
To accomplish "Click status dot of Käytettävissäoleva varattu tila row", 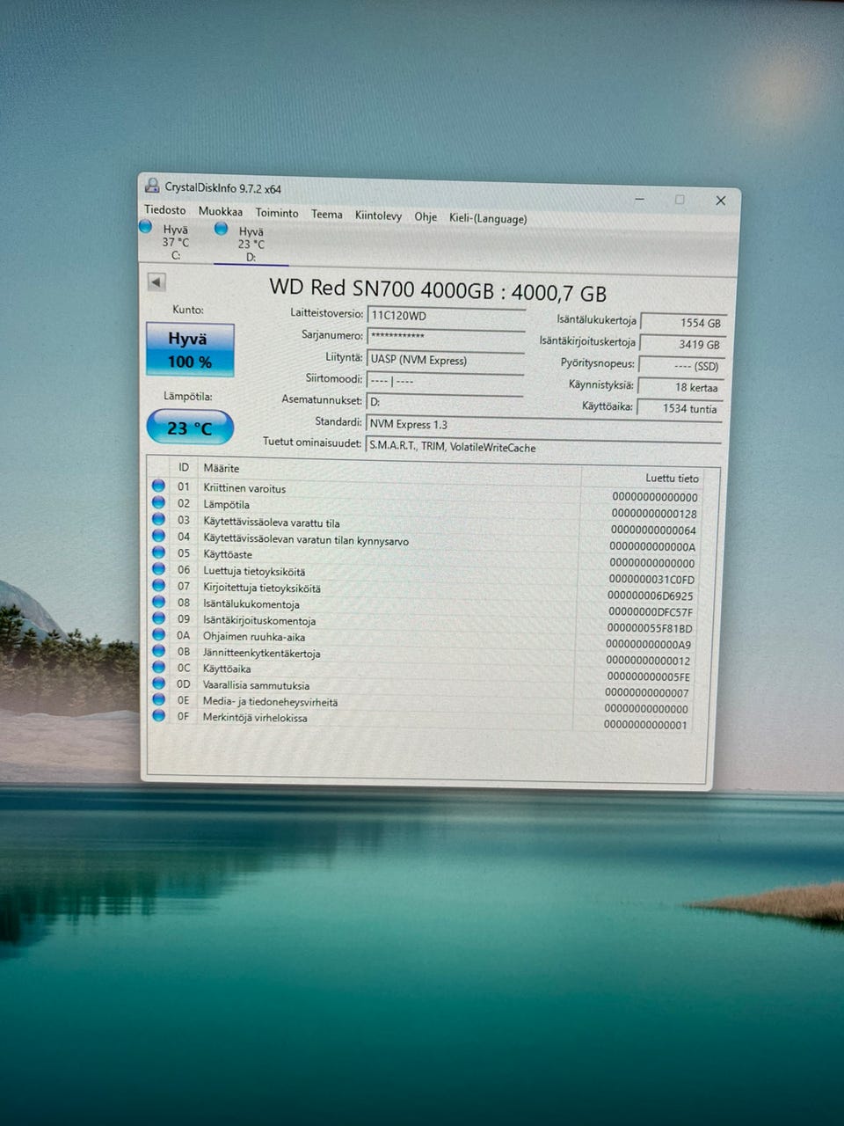I will click(158, 519).
